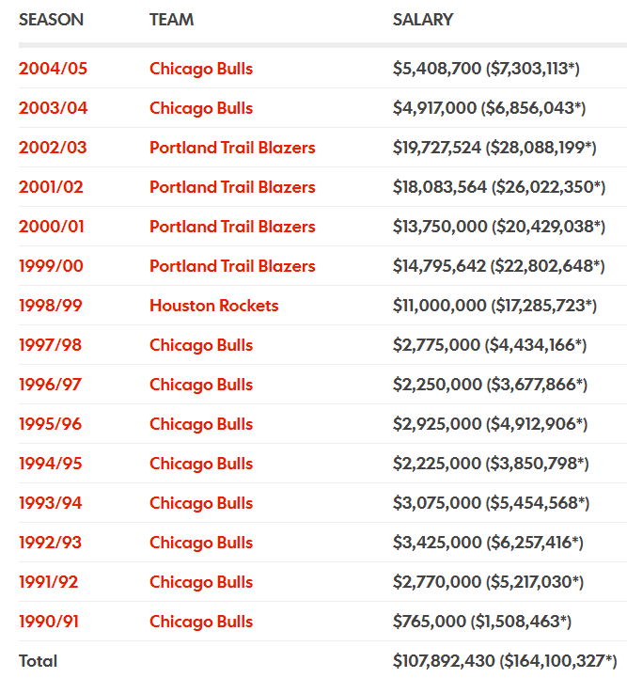The image size is (627, 678).
Task: Click the TEAM column header
Action: (171, 20)
